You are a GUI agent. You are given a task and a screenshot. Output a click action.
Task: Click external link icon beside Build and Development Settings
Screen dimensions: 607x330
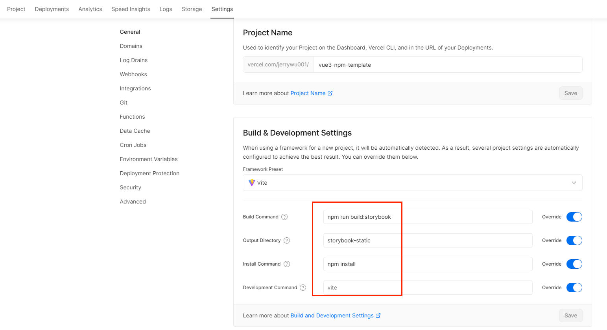point(378,315)
